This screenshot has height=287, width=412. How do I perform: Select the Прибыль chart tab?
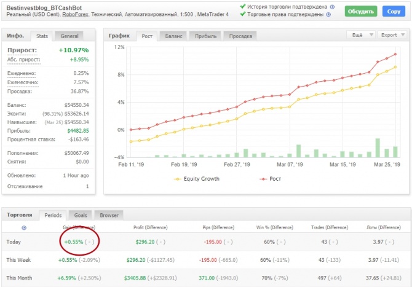click(x=205, y=36)
